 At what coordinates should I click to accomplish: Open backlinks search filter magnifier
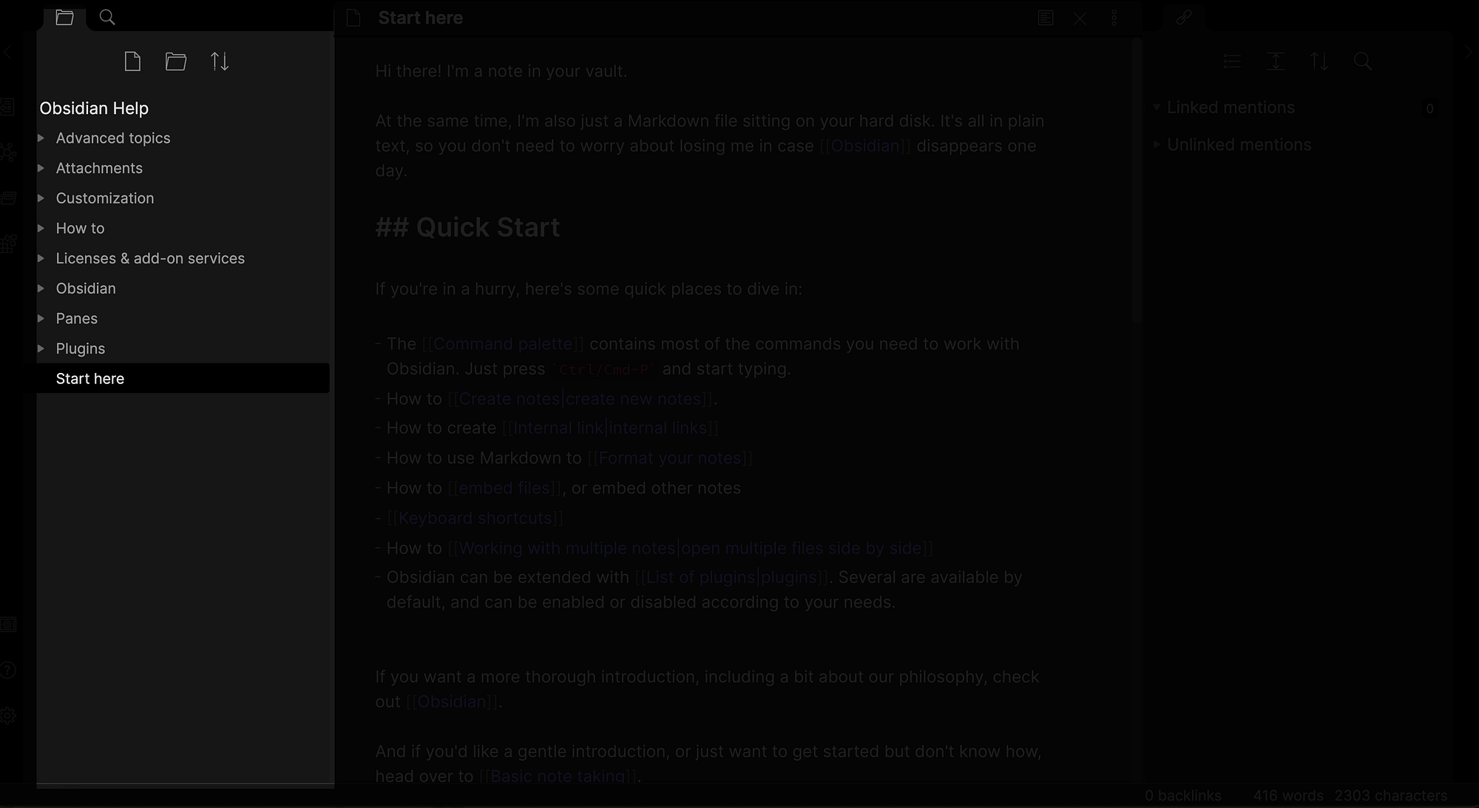click(x=1362, y=61)
